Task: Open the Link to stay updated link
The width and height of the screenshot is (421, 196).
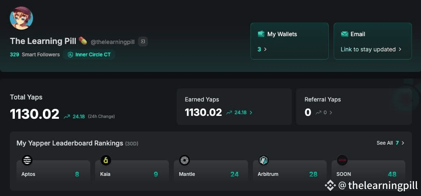Action: (x=371, y=49)
